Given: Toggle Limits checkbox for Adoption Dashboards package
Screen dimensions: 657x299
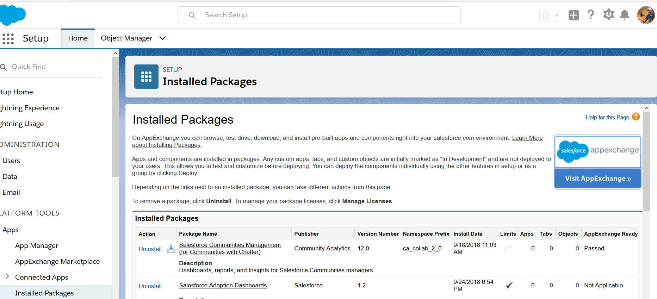Looking at the screenshot, I should (508, 286).
